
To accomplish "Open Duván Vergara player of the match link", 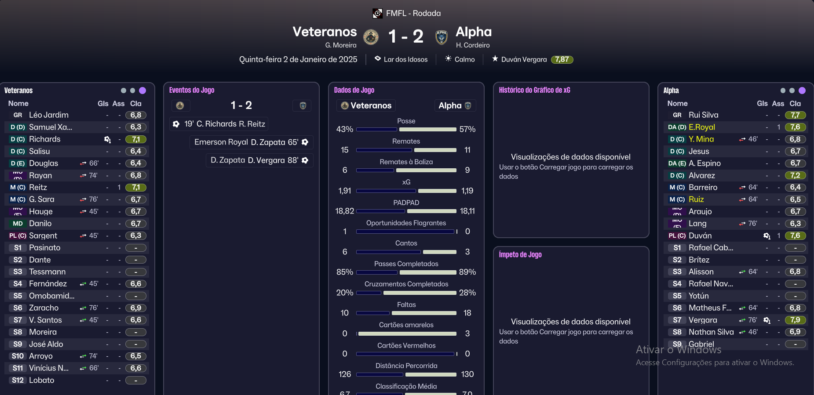I will [524, 59].
